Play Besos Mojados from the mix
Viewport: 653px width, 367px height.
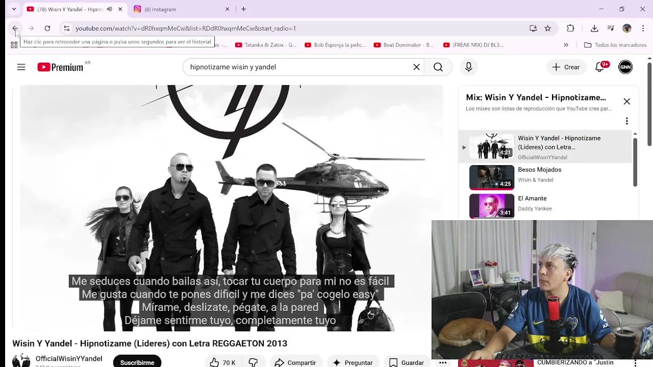(546, 177)
